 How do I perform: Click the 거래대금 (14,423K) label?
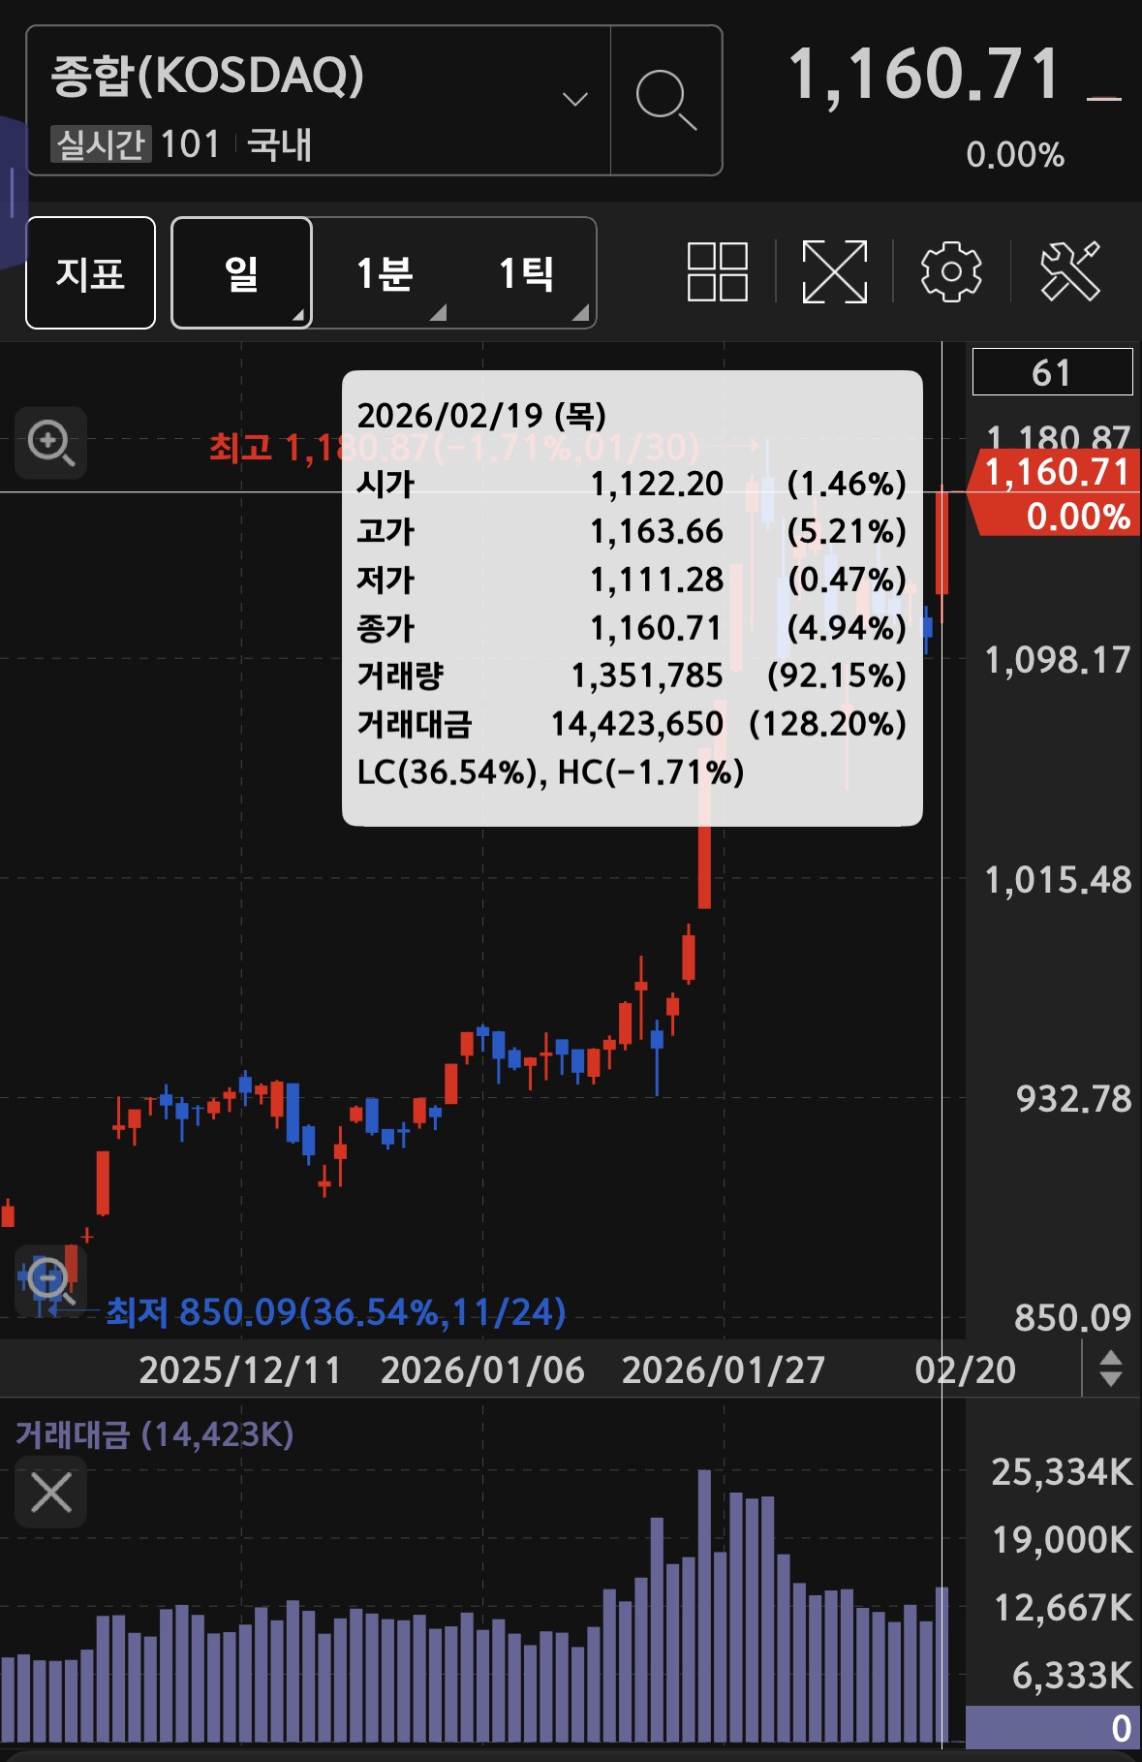[155, 1433]
